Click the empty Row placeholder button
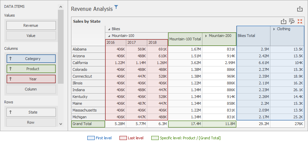Screen dimensions: 308x141 click(31, 122)
